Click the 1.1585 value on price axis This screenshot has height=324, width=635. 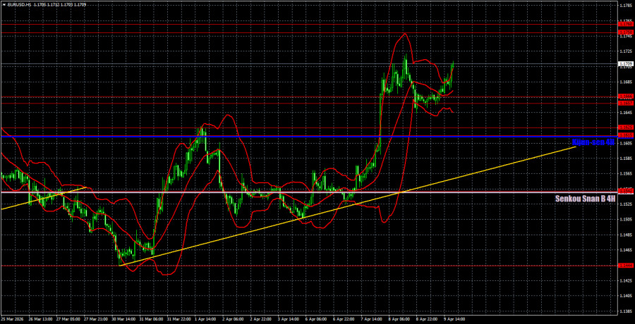point(626,158)
